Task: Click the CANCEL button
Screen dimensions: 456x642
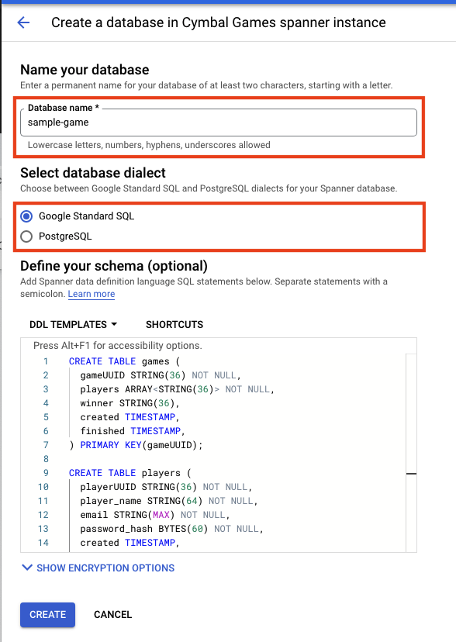Action: (113, 615)
